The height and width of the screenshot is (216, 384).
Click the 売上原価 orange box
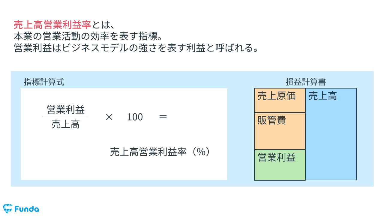click(280, 100)
